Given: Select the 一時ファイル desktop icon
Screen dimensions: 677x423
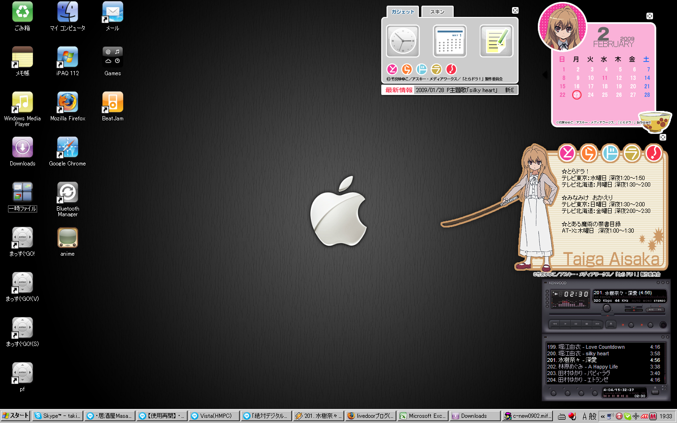Looking at the screenshot, I should coord(23,197).
